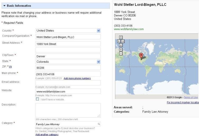The height and width of the screenshot is (136, 199).
Task: Pan the map up with the up arrow
Action: coord(121,37)
